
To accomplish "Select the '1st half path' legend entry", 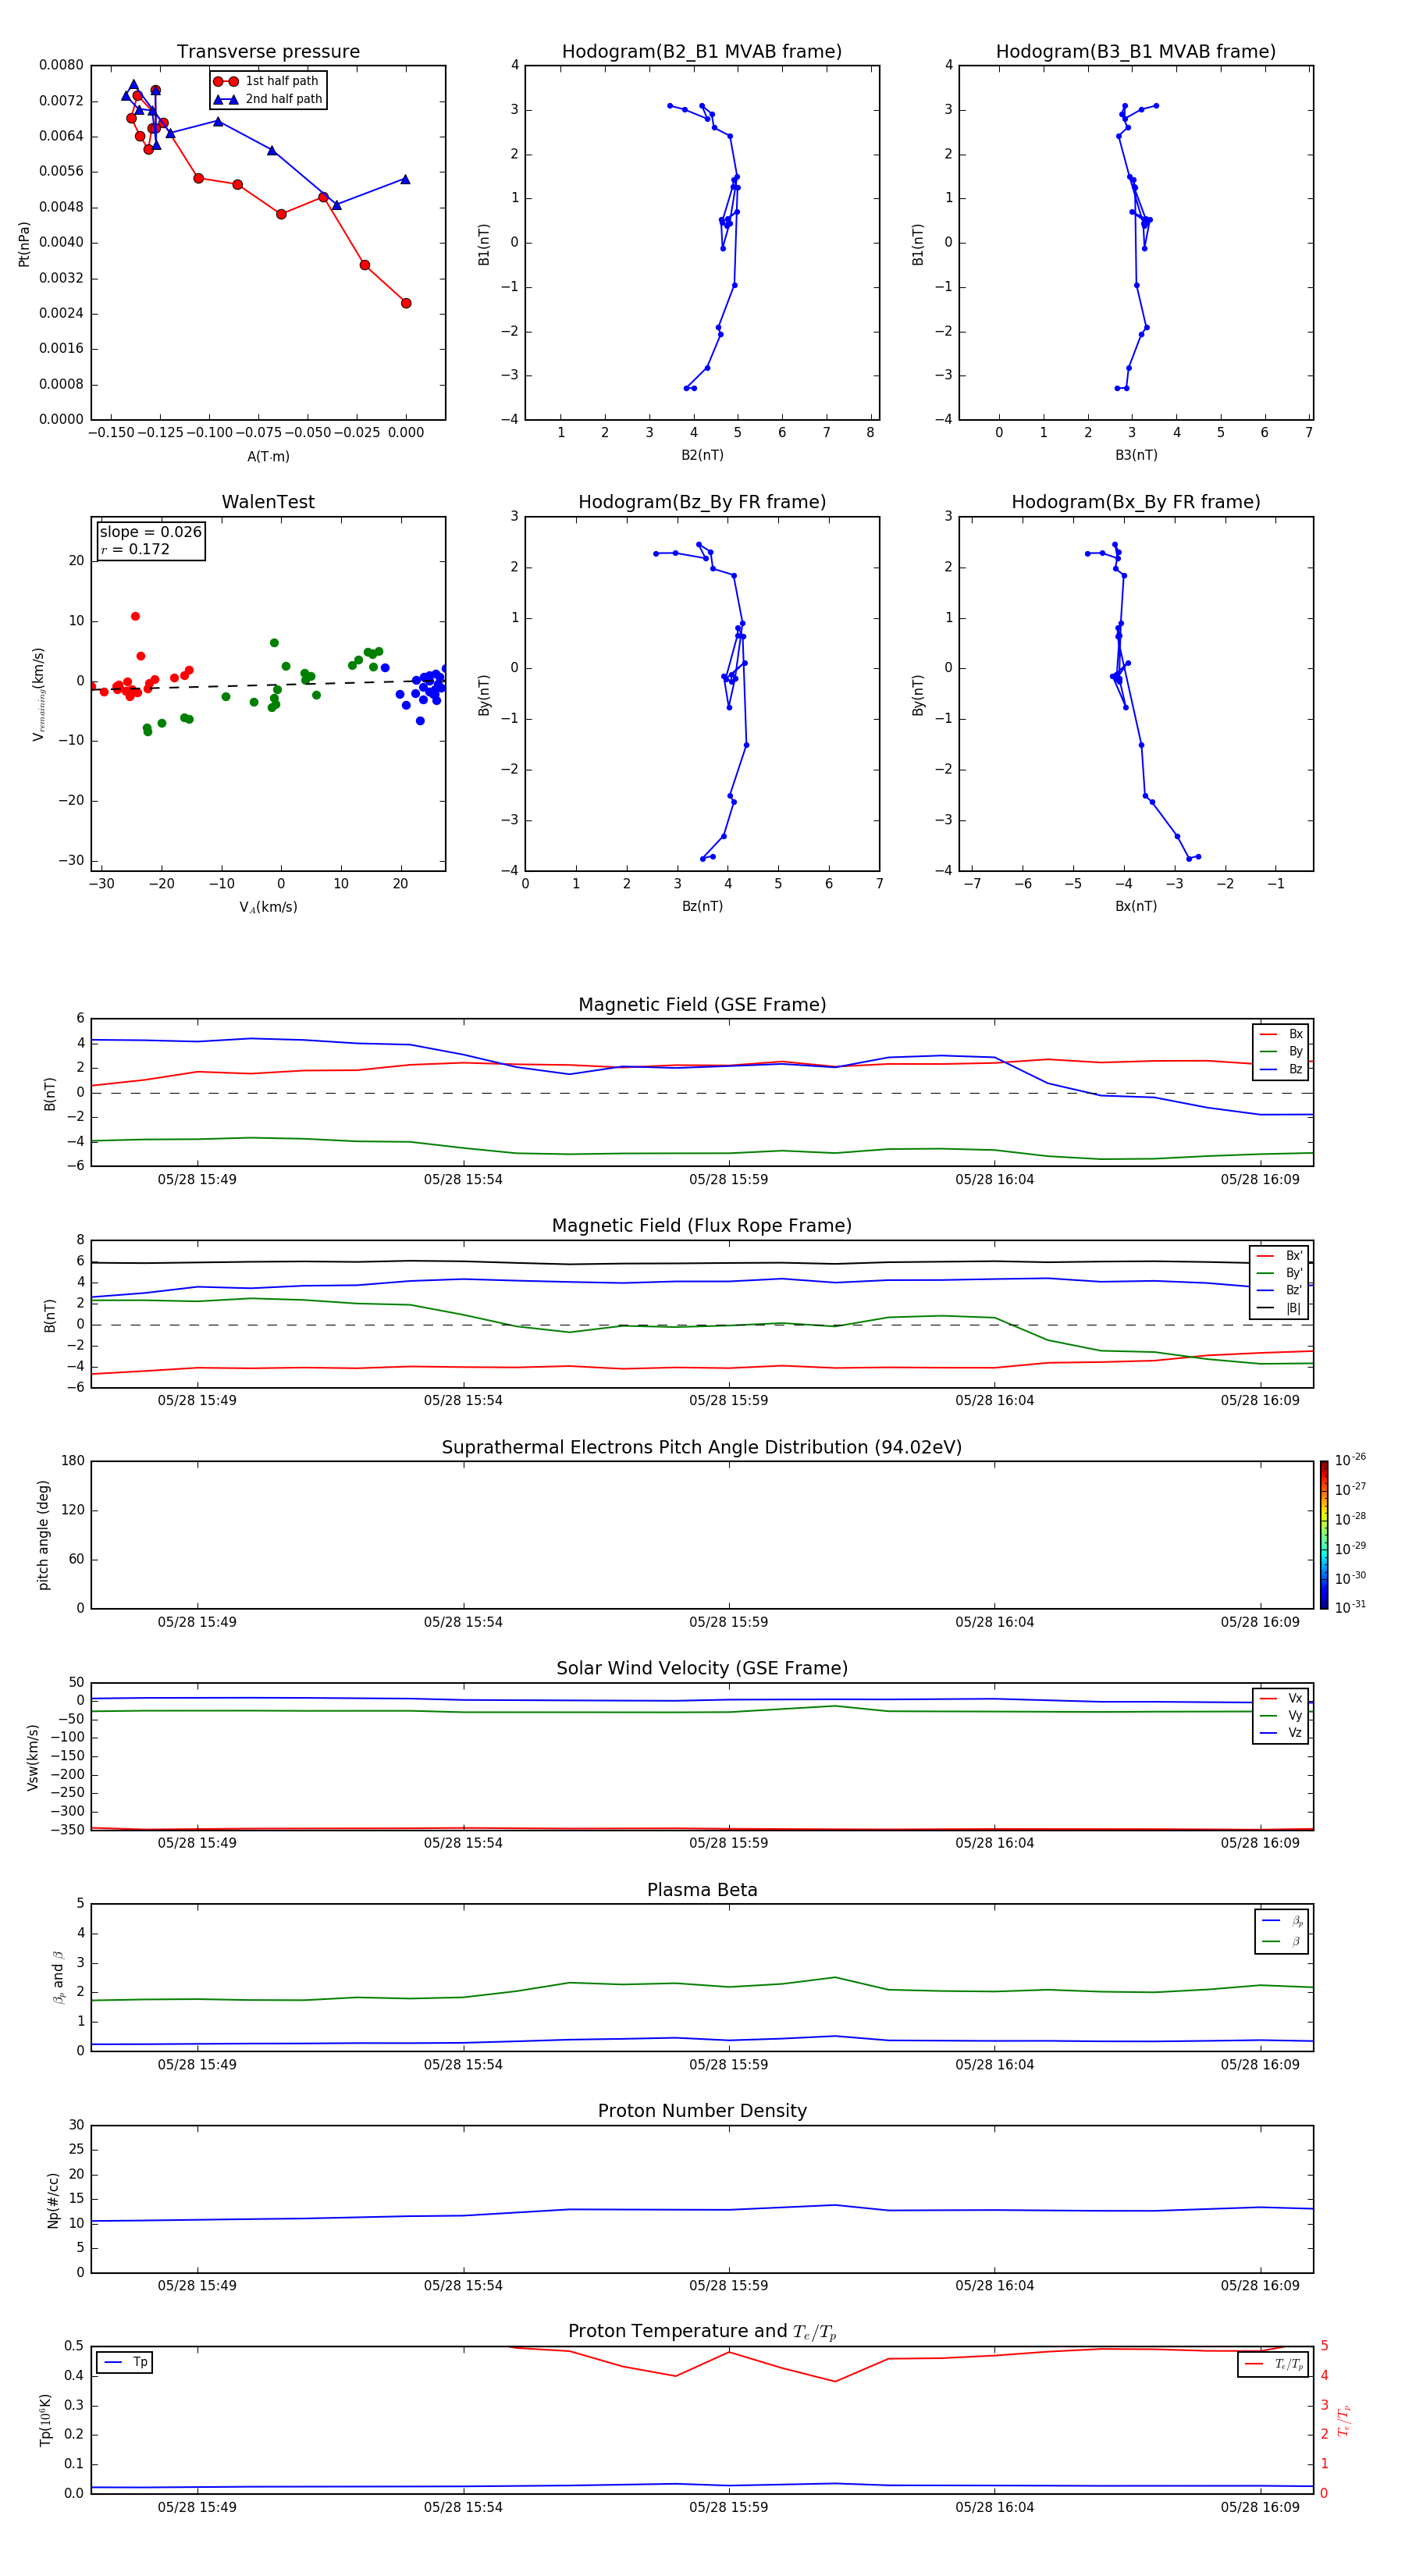I will point(268,81).
